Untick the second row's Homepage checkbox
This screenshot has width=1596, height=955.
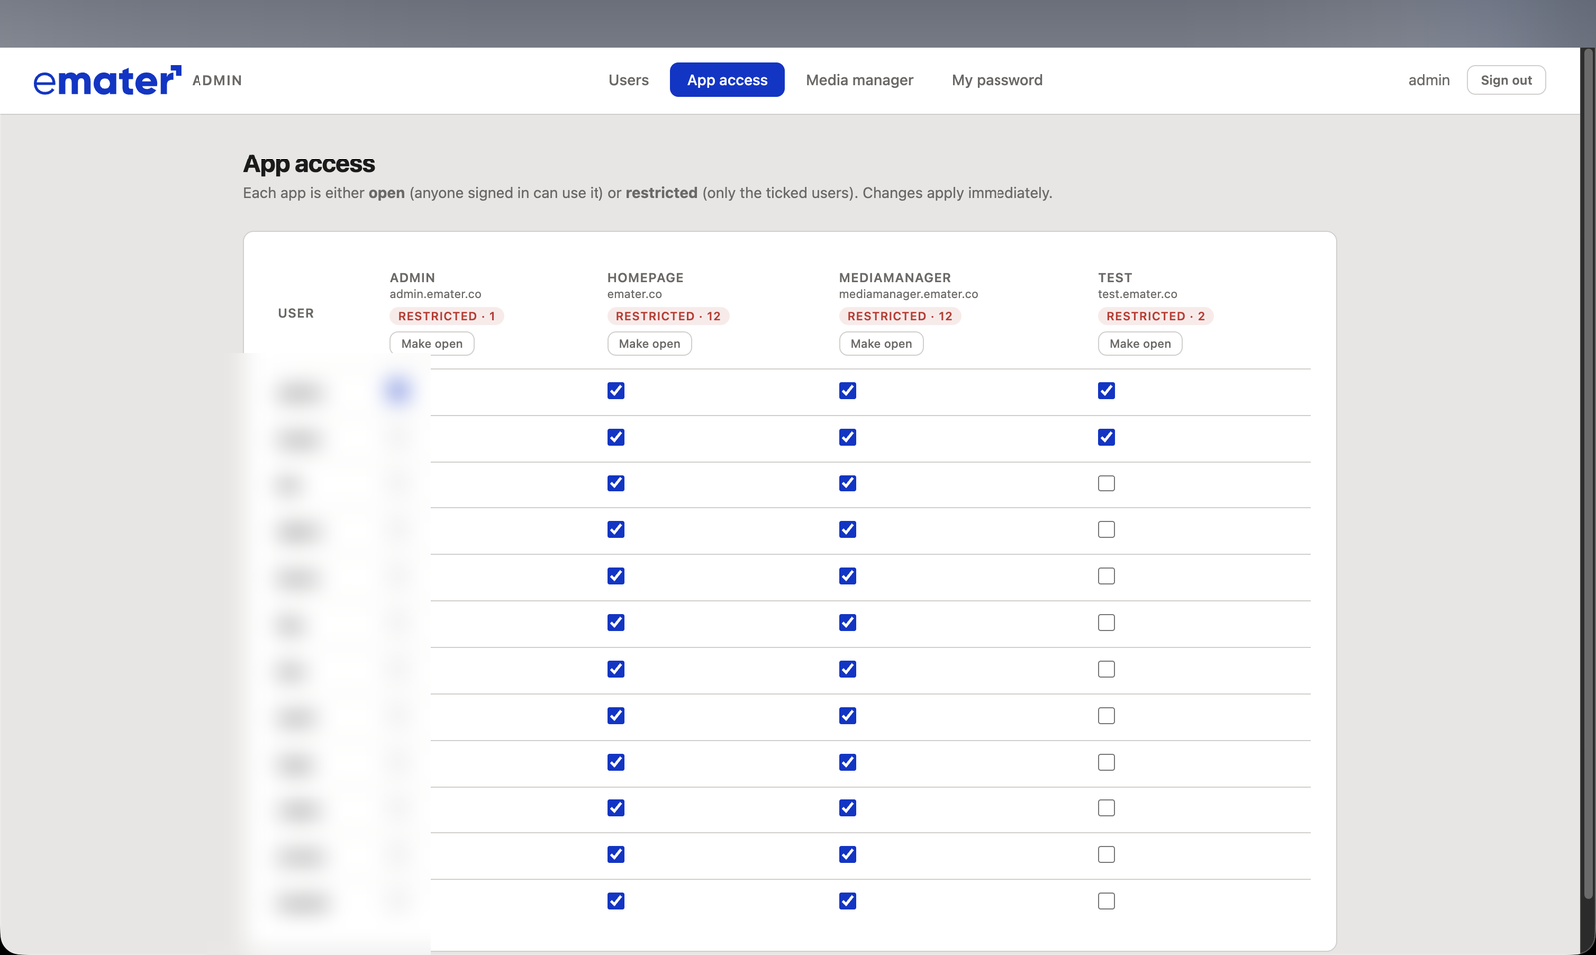coord(616,437)
